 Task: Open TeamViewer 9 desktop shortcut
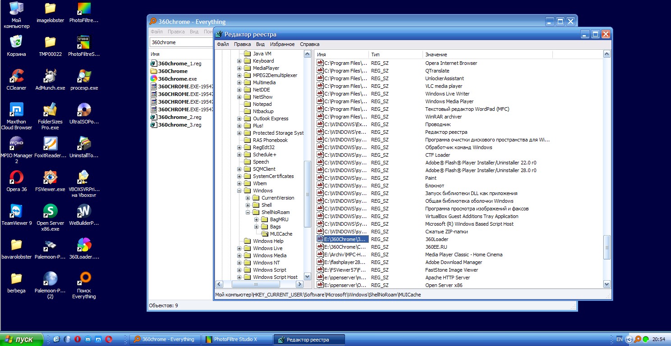[16, 214]
